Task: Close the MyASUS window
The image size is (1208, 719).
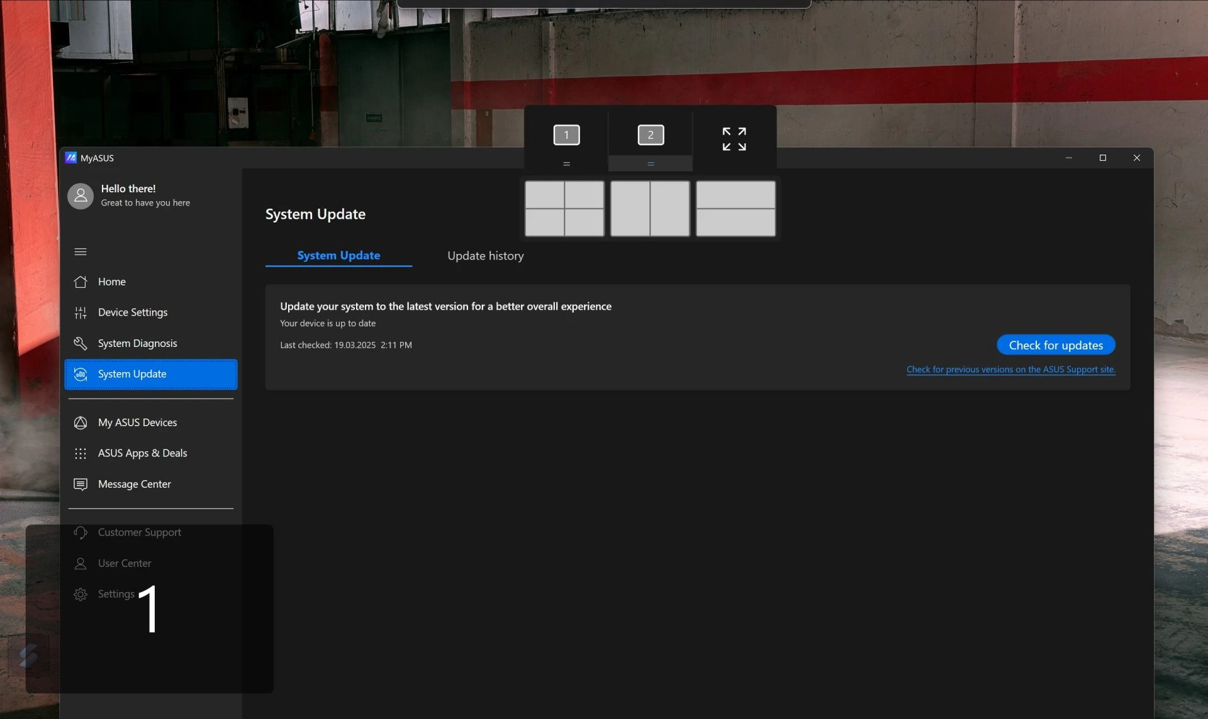Action: point(1136,158)
